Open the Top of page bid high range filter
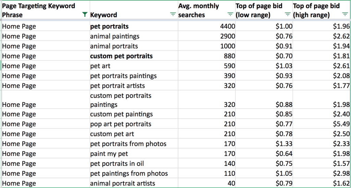This screenshot has height=188, width=351. (x=345, y=14)
